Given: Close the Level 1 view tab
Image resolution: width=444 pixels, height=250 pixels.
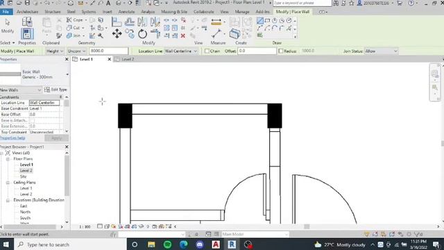Looking at the screenshot, I should tap(110, 59).
